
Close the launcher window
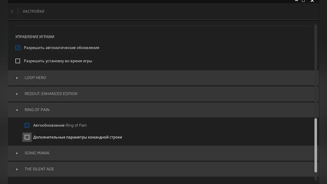click(312, 1)
